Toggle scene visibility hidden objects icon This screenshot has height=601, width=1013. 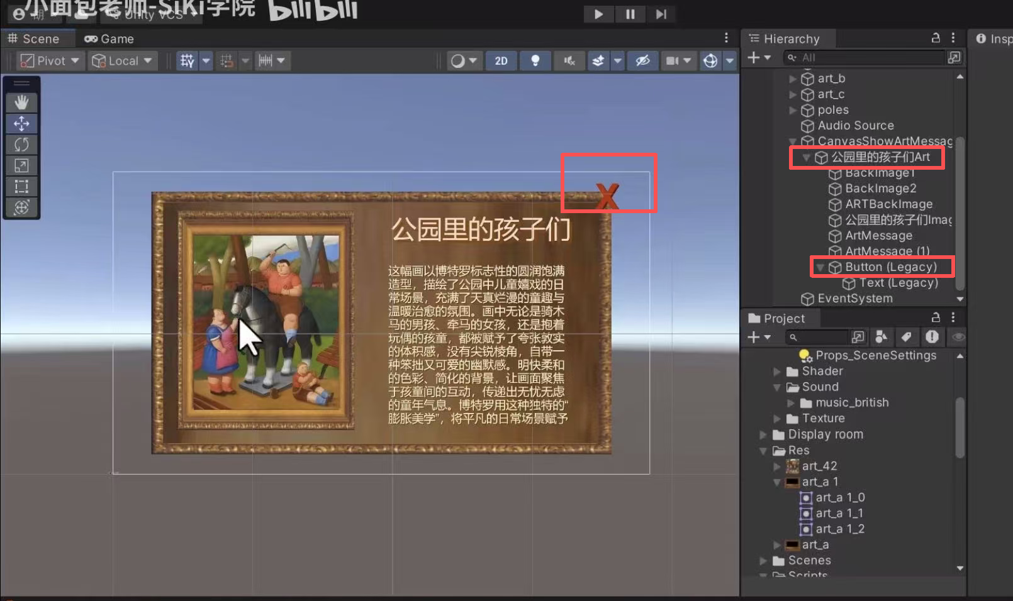[642, 60]
